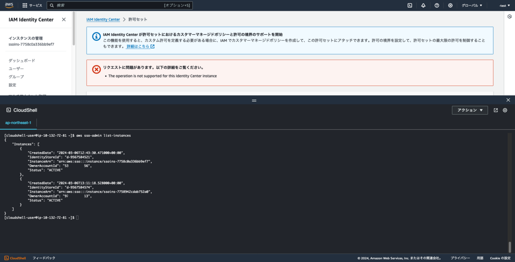
Task: Open the 詳細はこちら external link
Action: point(140,46)
